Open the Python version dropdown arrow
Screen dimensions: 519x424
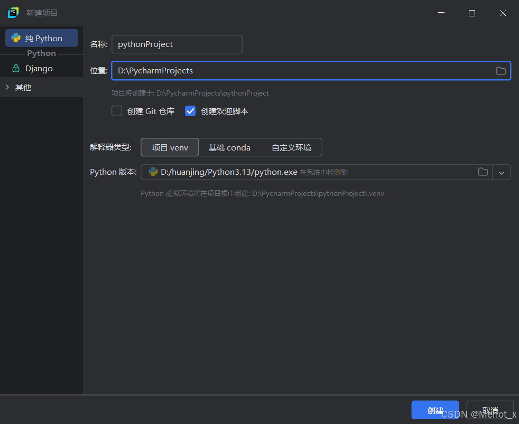pos(502,172)
